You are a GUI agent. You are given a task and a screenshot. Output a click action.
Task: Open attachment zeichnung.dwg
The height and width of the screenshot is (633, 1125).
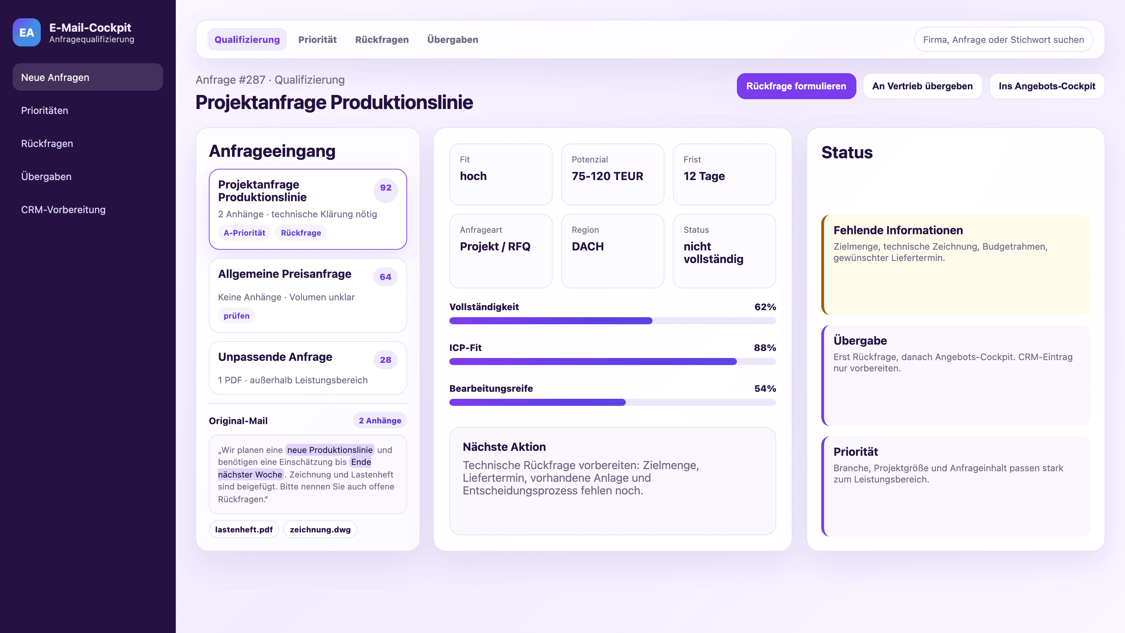(x=320, y=530)
